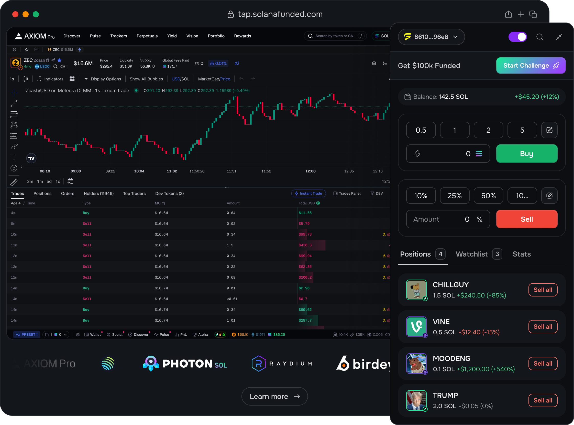Screen dimensions: 574x425
Task: Open the chart layout grid icon
Action: pyautogui.click(x=72, y=79)
